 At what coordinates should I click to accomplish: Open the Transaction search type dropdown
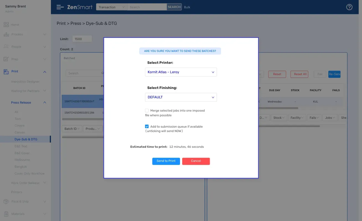pos(112,7)
